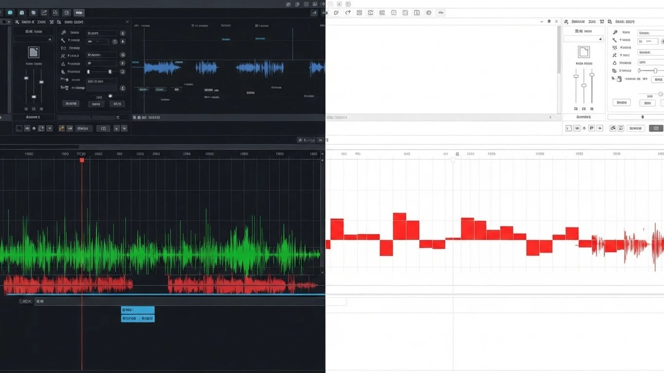Select the Bunde 220 header tab in the right panel
The image size is (664, 373).
pyautogui.click(x=584, y=22)
